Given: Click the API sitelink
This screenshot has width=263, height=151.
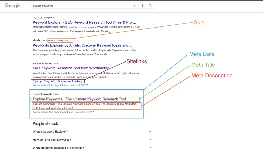Looking at the screenshot, I should tap(53, 81).
